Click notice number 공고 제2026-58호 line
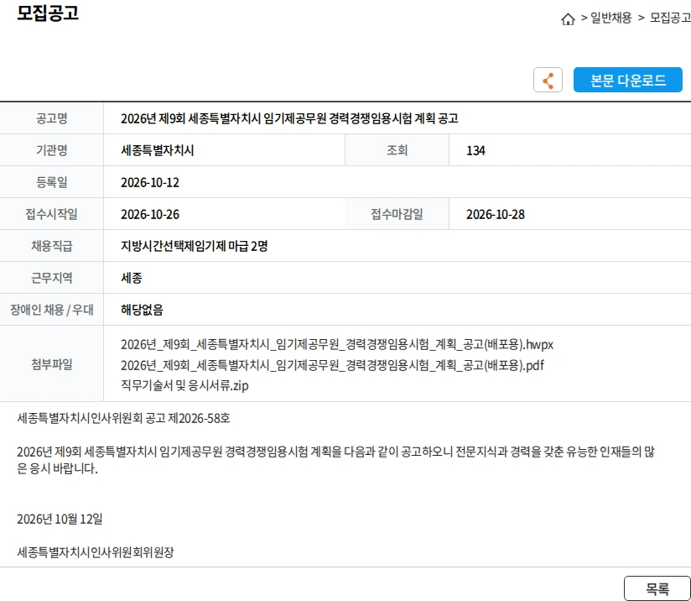Screen dimensions: 691x601 pos(123,418)
